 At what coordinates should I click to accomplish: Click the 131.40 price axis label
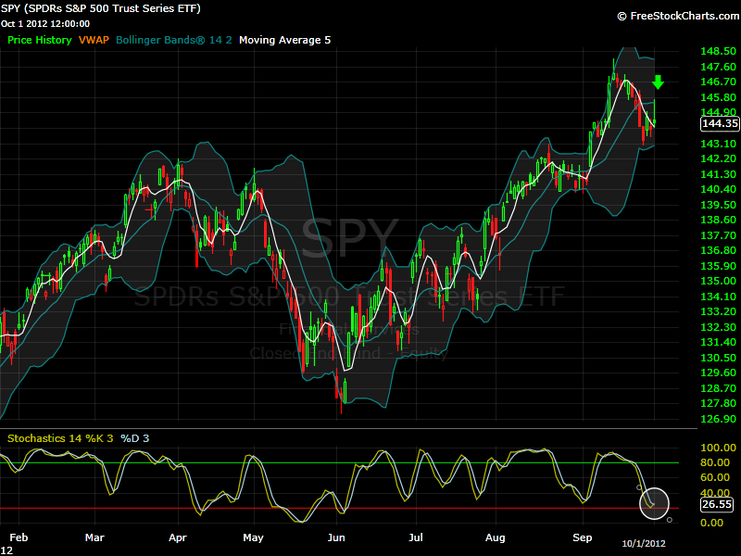tap(718, 342)
